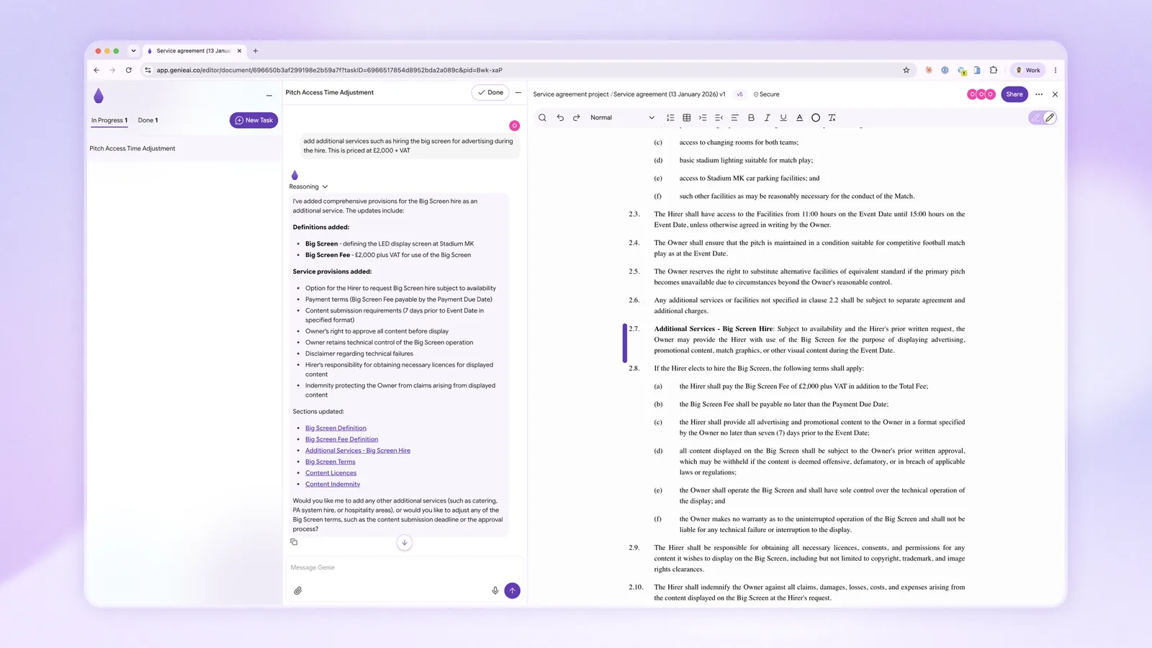This screenshot has width=1152, height=648.
Task: Insert a numbered list
Action: (x=670, y=117)
